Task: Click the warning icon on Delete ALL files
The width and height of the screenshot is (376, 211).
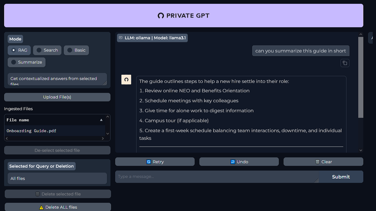Action: 41,207
